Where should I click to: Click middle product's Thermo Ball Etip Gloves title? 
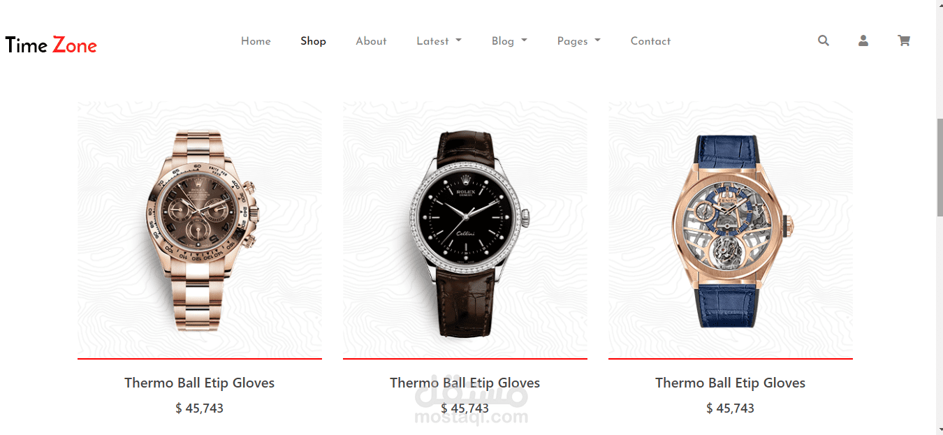coord(465,383)
